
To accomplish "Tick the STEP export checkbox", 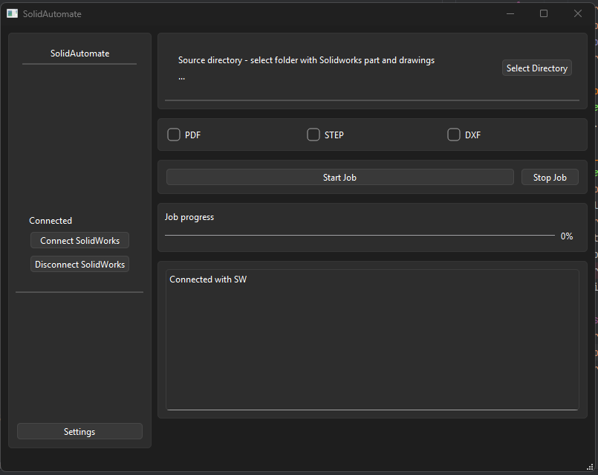I will [x=313, y=135].
